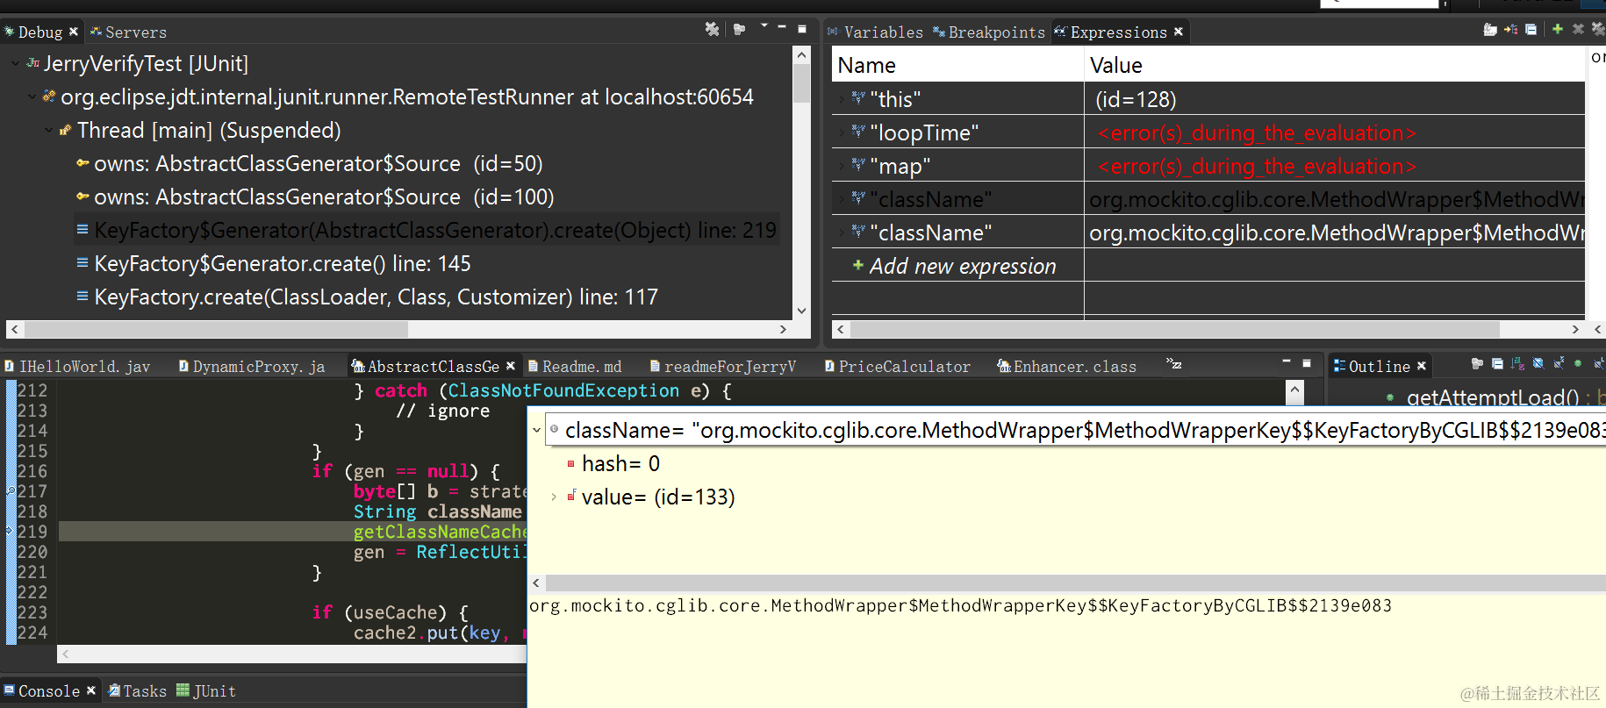Click right arrow of Debug horizontal scrollbar
1606x708 pixels.
coord(783,330)
